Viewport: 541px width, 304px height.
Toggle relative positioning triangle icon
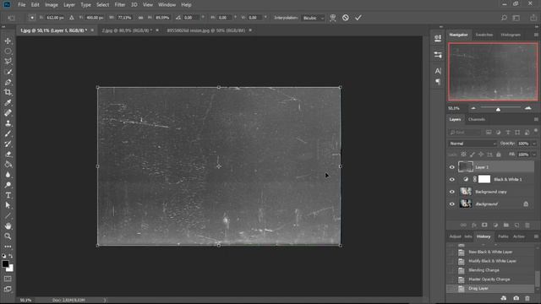pos(71,18)
